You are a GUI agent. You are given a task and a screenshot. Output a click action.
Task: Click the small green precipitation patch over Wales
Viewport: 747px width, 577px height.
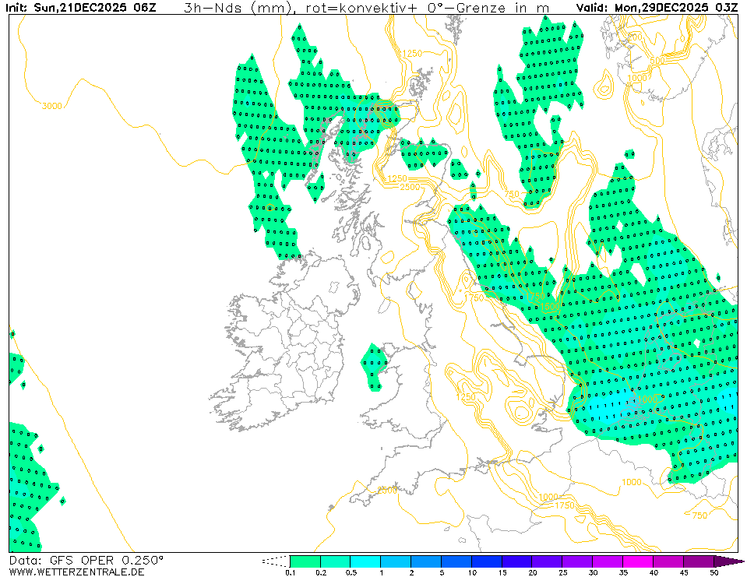375,366
